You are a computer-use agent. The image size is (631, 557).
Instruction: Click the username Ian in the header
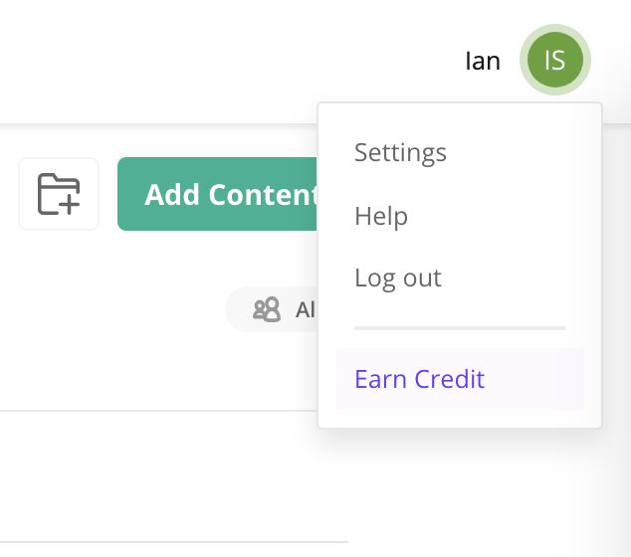click(x=483, y=61)
